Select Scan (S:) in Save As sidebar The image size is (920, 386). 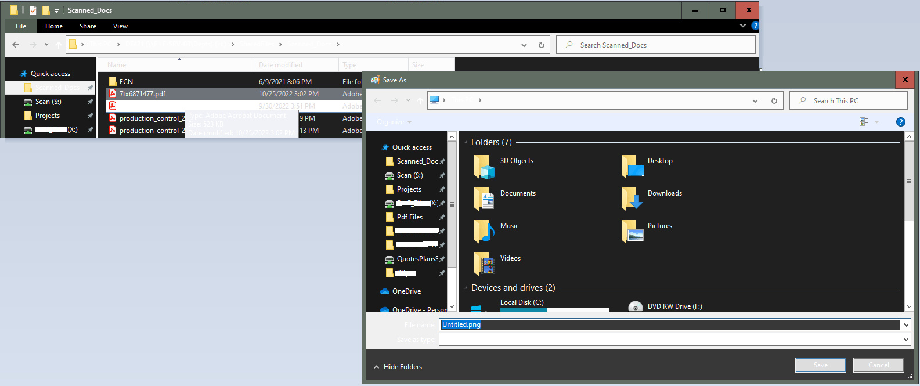coord(410,175)
